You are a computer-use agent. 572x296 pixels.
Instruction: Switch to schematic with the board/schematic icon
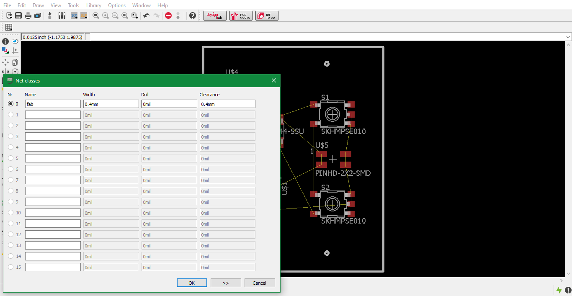click(50, 15)
